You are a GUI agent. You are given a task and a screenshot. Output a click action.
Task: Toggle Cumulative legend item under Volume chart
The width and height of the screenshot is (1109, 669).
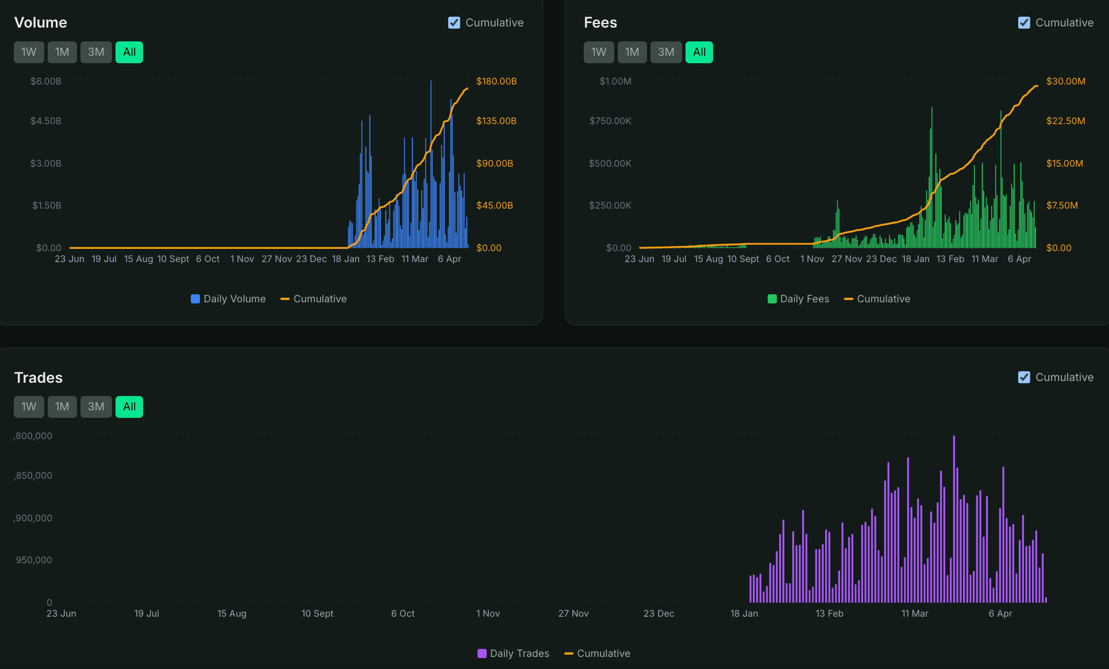pyautogui.click(x=314, y=299)
